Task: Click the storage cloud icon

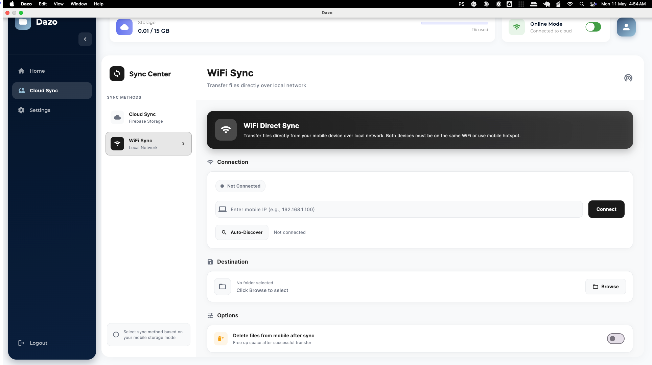Action: 124,27
